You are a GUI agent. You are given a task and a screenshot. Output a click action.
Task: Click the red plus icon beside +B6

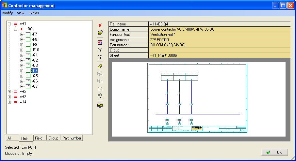(x=22, y=29)
